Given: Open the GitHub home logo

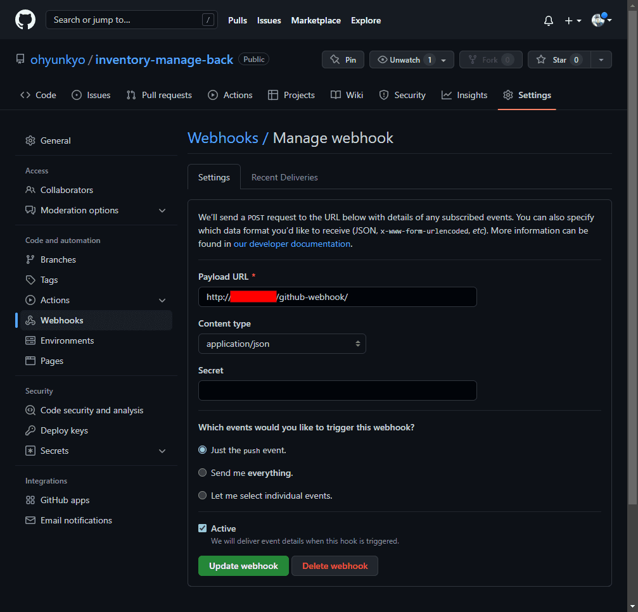Looking at the screenshot, I should (x=25, y=20).
